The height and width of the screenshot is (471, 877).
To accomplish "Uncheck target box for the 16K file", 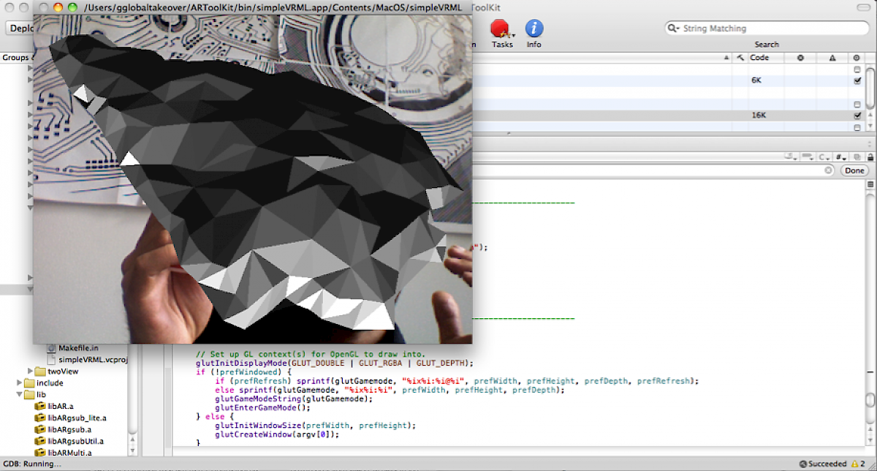I will [x=857, y=116].
